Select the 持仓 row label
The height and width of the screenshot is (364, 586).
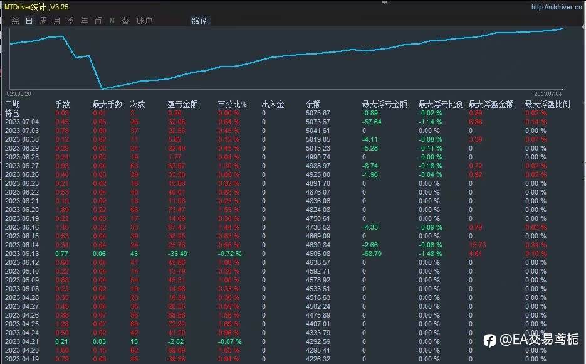click(x=12, y=113)
